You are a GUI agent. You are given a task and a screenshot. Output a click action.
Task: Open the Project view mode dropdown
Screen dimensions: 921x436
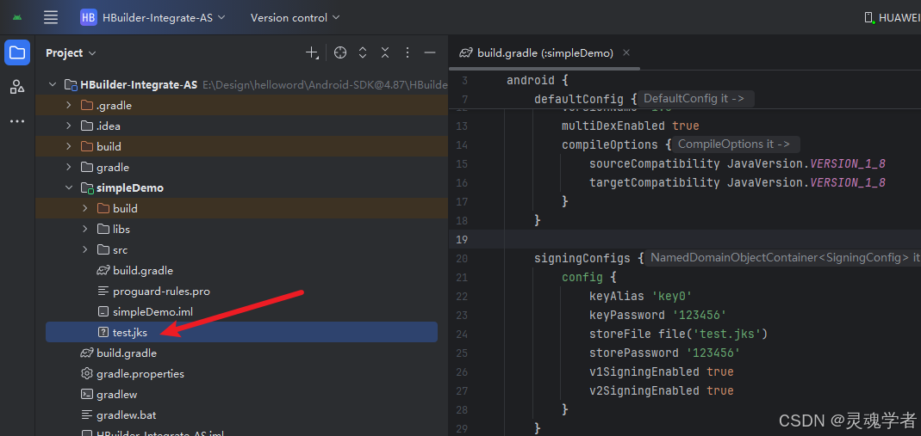(71, 52)
